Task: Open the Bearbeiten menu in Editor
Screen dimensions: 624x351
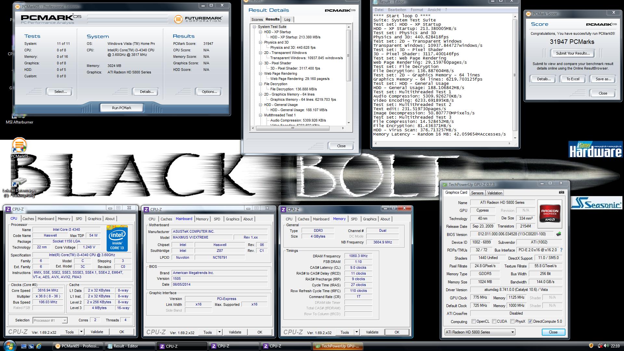Action: click(x=397, y=10)
